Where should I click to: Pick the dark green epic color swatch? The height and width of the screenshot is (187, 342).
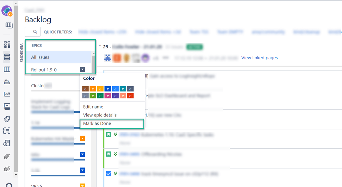[100, 96]
